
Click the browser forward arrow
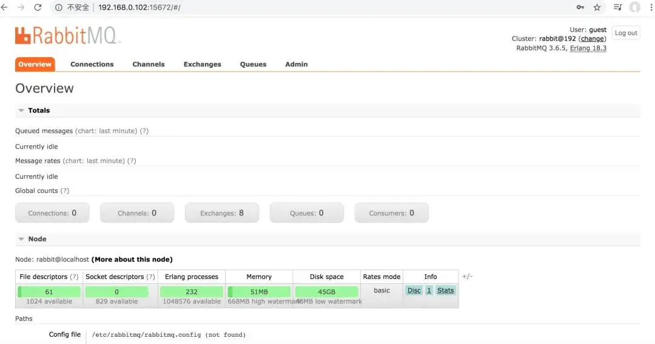[21, 7]
